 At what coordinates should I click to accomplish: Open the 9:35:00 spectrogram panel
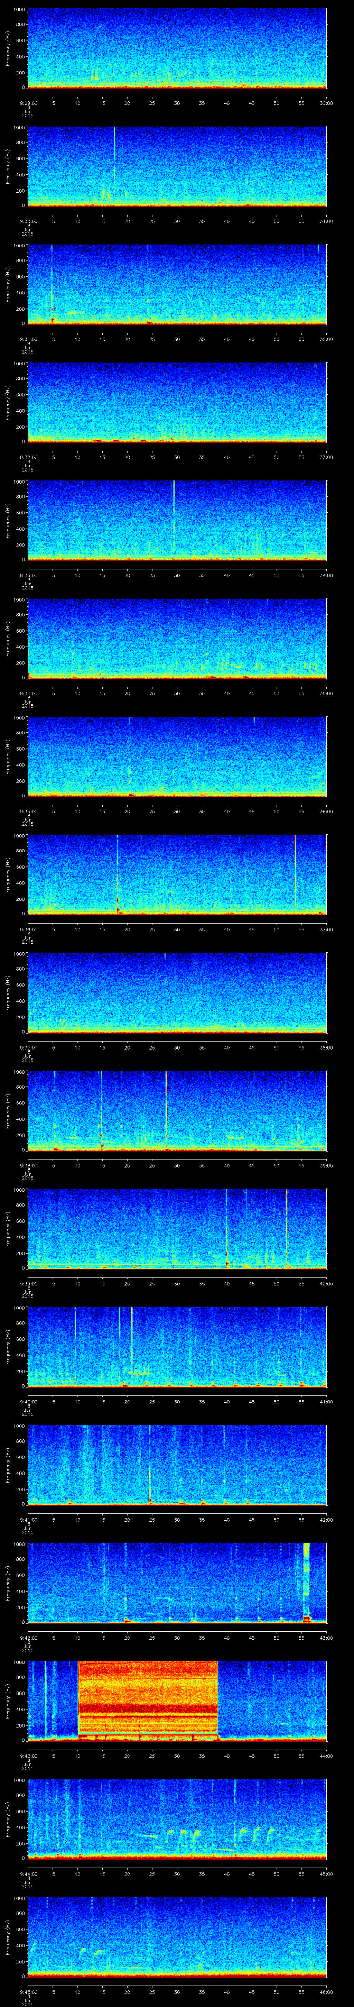click(x=177, y=757)
